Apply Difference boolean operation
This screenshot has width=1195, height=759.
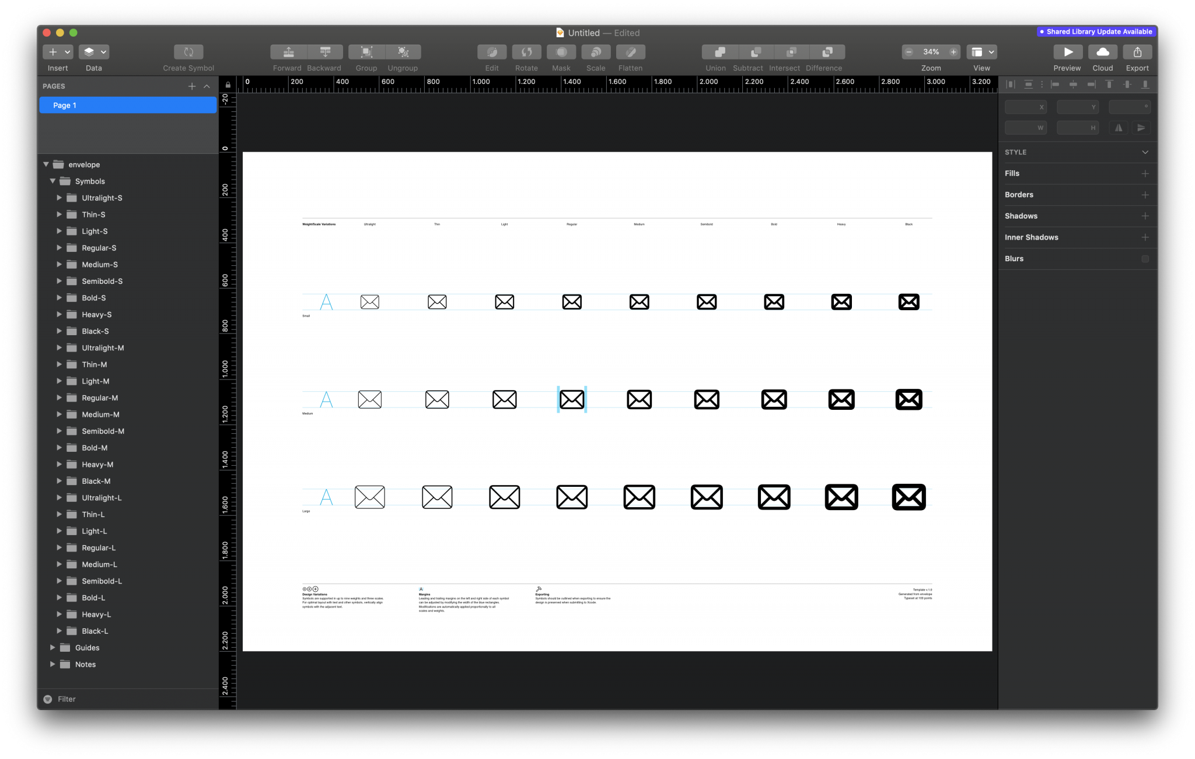pyautogui.click(x=827, y=52)
